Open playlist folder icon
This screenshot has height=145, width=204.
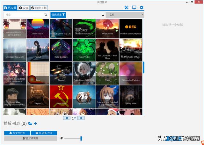point(30,124)
